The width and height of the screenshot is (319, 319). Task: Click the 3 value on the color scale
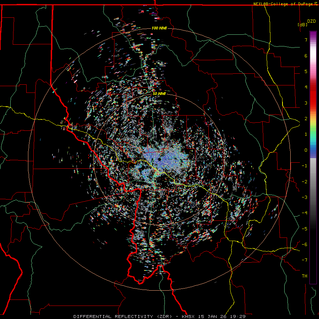[306, 103]
